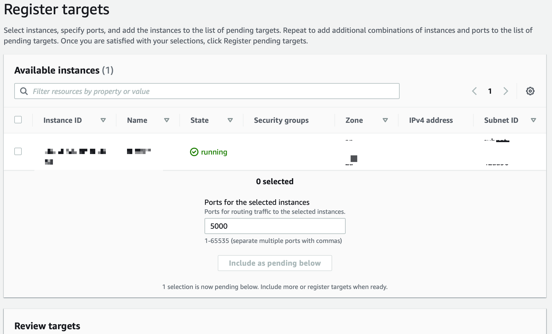
Task: Click the IPv4 address column header
Action: [431, 120]
